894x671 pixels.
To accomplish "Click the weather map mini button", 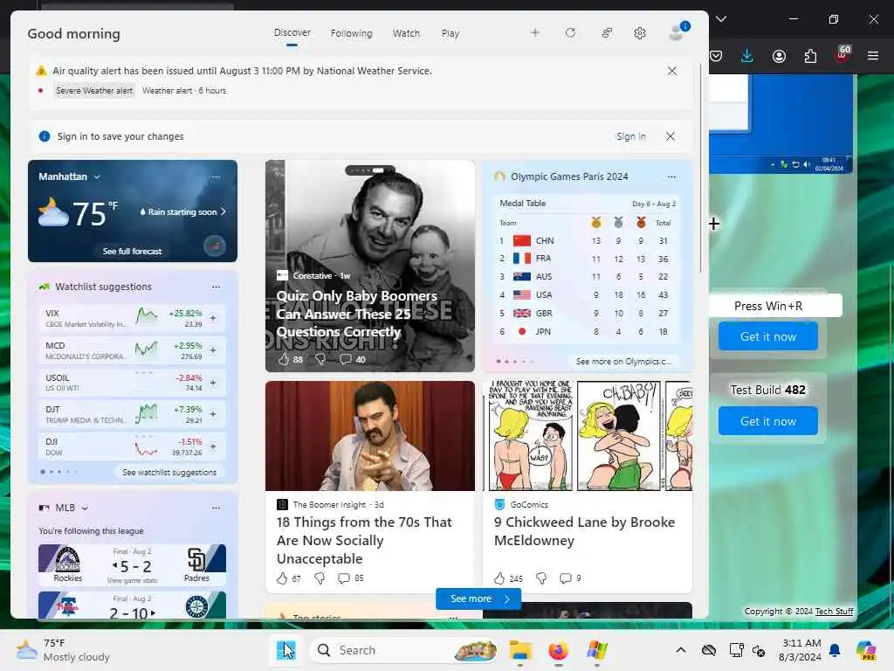I will [215, 246].
